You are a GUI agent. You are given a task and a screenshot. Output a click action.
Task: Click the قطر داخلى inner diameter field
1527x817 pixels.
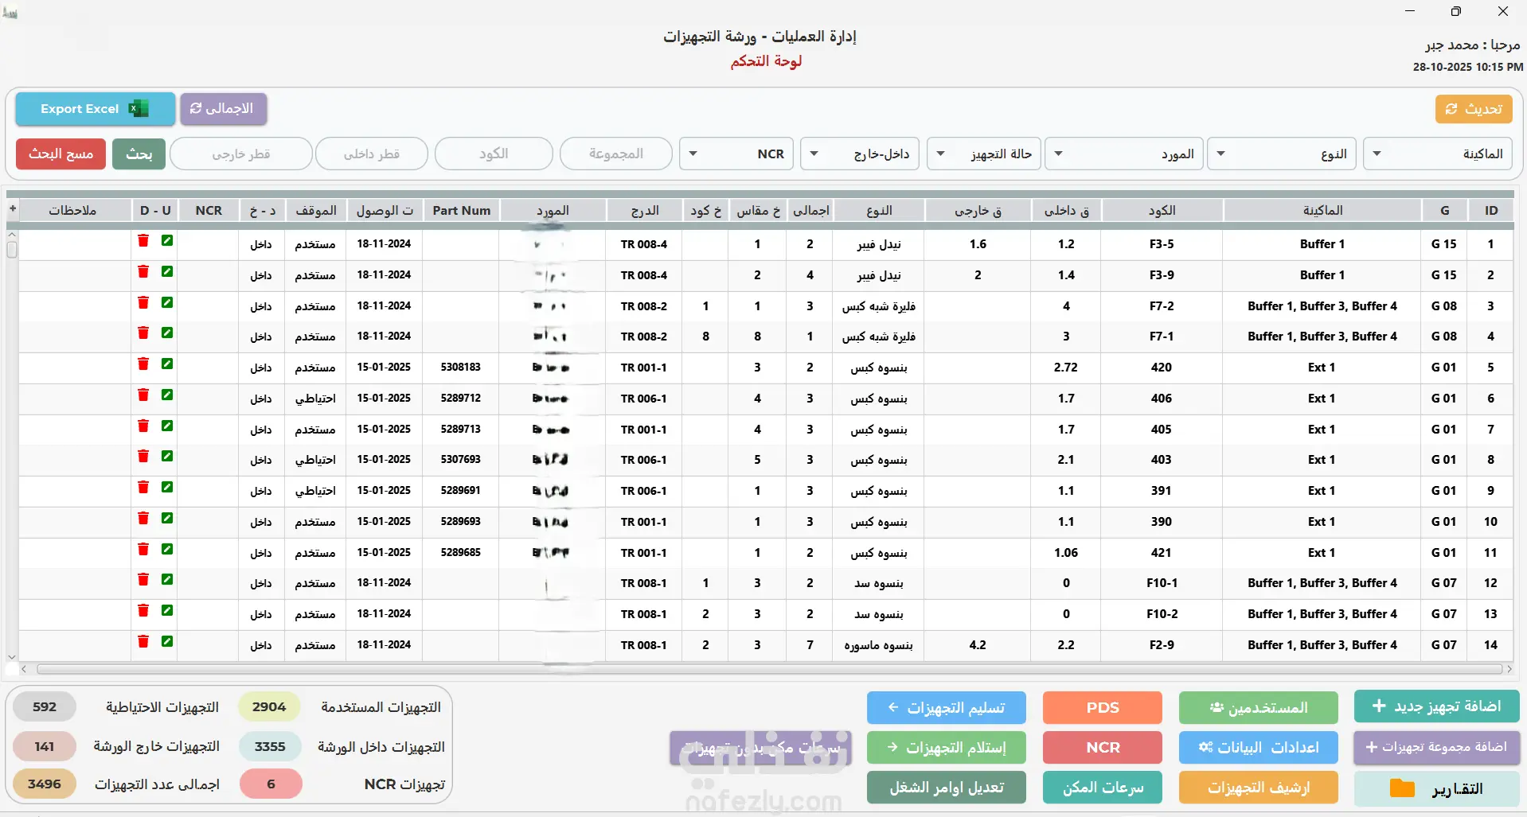[371, 154]
